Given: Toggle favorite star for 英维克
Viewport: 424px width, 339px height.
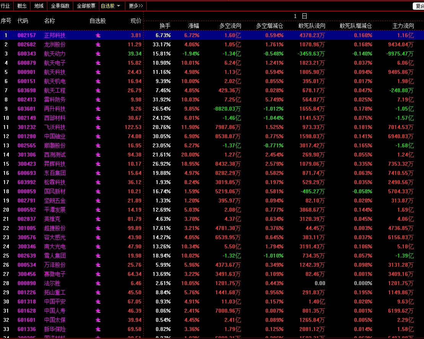Looking at the screenshot, I should coord(98,219).
